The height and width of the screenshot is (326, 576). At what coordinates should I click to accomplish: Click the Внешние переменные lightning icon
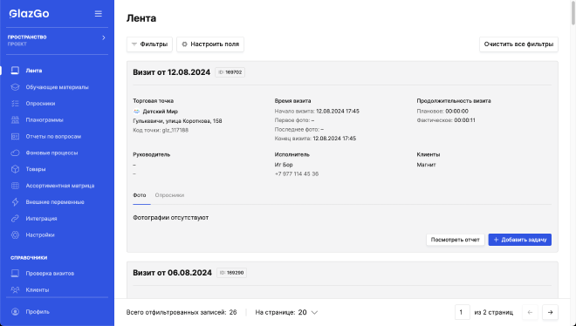tap(15, 202)
